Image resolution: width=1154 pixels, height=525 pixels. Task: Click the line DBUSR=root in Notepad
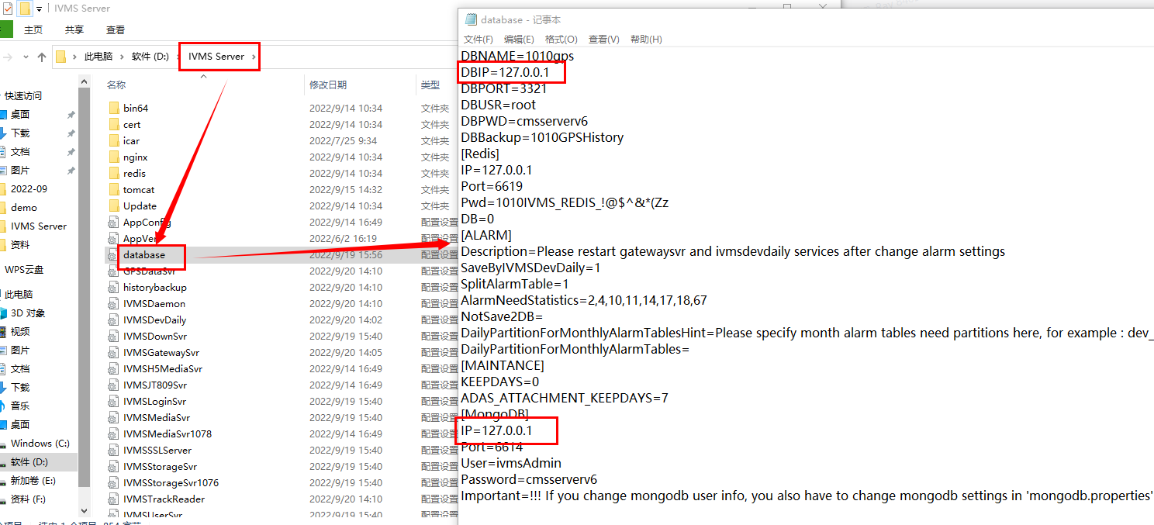coord(498,105)
